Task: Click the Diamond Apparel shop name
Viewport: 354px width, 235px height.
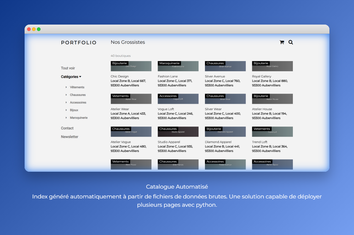Action: click(218, 142)
